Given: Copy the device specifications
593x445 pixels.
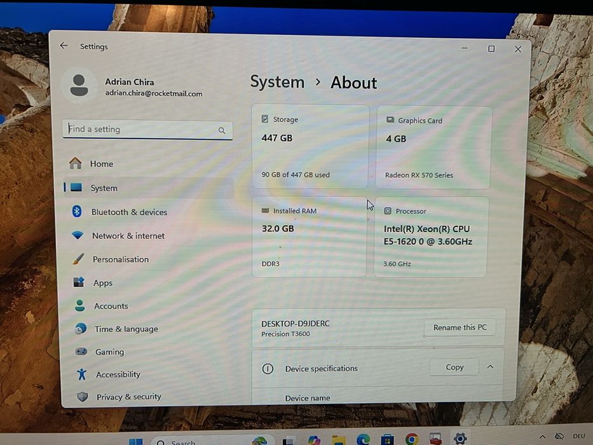Looking at the screenshot, I should [x=454, y=367].
